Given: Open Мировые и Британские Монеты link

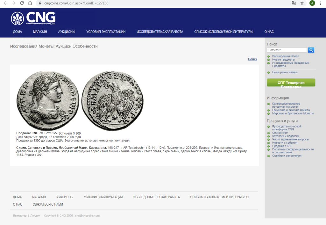Looking at the screenshot, I should coord(293,113).
